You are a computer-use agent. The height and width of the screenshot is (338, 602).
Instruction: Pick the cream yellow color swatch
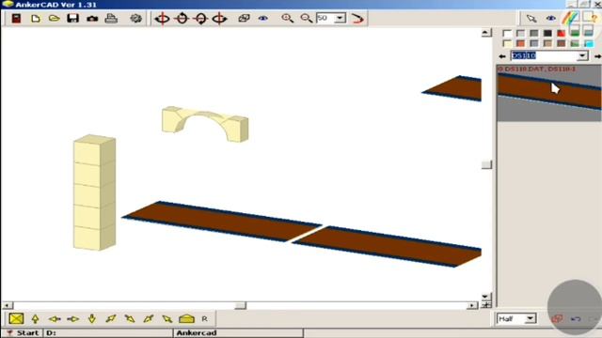point(507,43)
